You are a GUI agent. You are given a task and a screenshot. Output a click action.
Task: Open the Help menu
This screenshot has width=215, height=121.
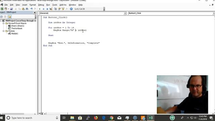[x=81, y=5]
